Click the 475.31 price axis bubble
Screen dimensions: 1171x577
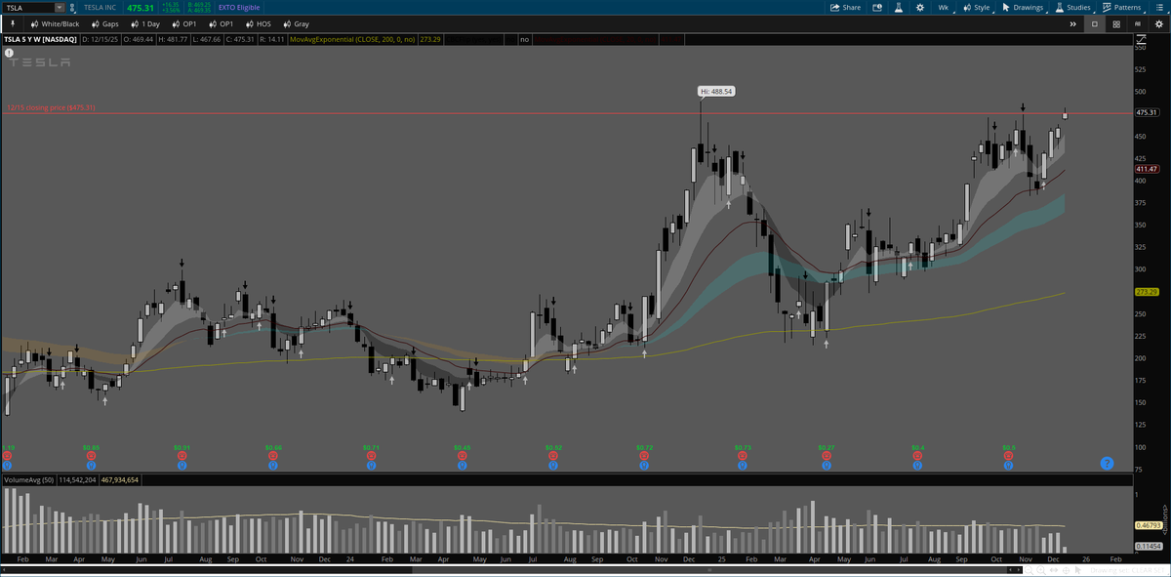(x=1147, y=112)
